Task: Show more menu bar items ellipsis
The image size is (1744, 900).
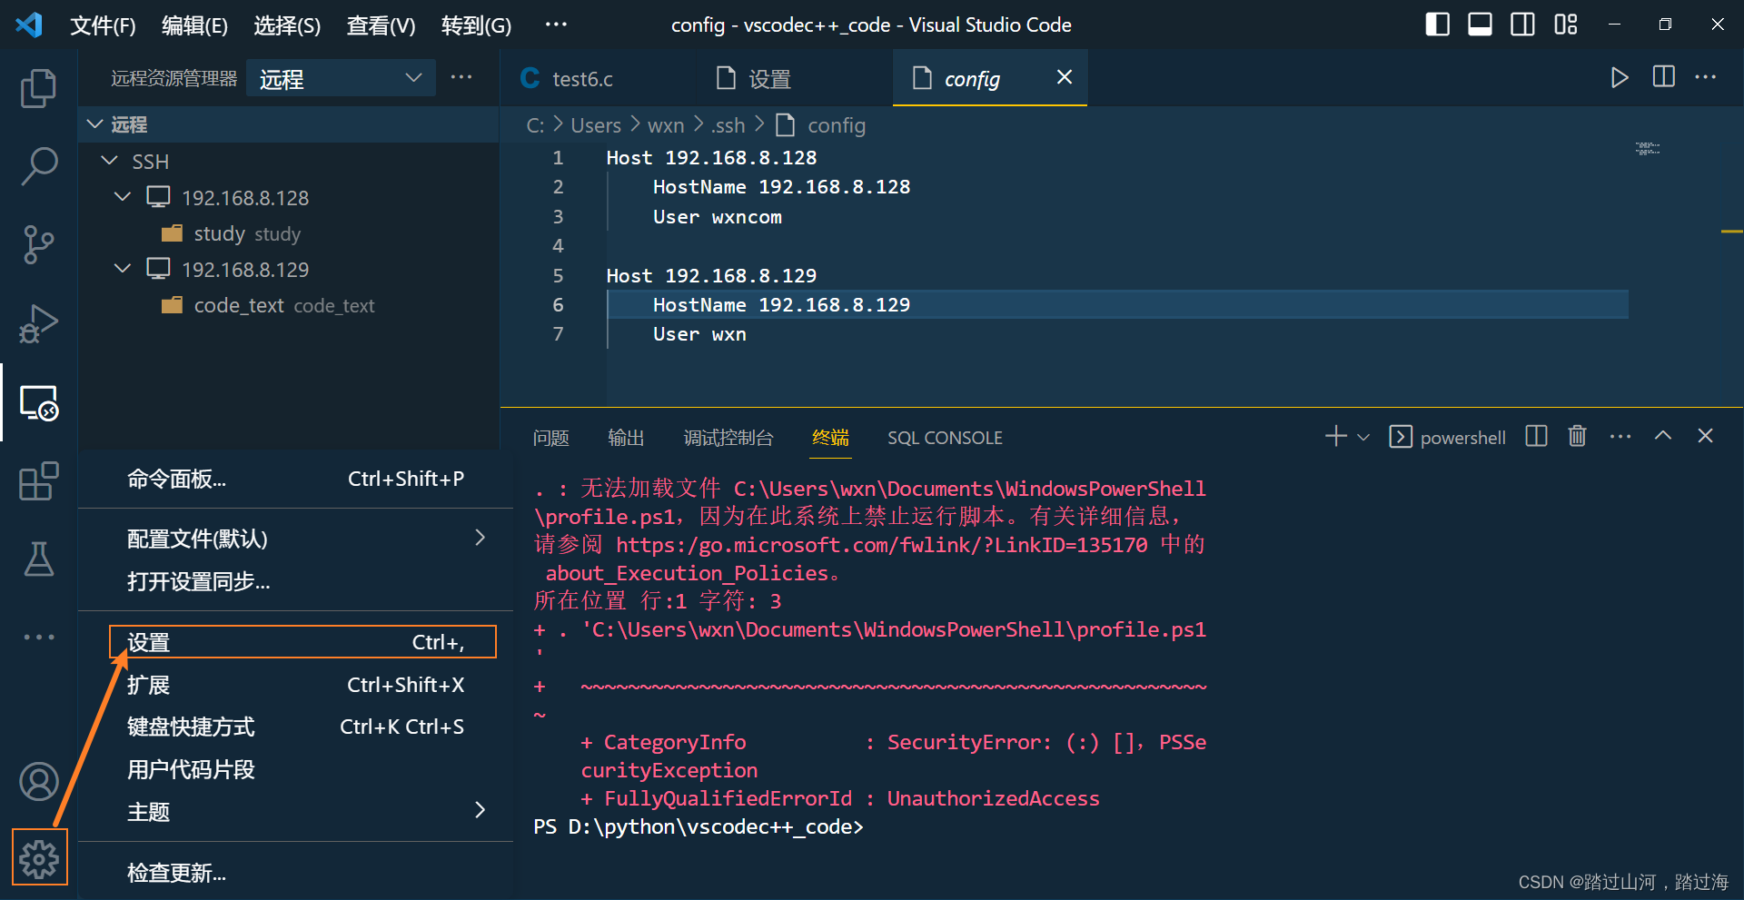Action: 556,25
